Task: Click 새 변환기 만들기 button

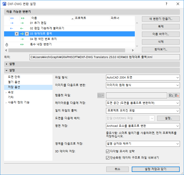Action: pyautogui.click(x=161, y=19)
